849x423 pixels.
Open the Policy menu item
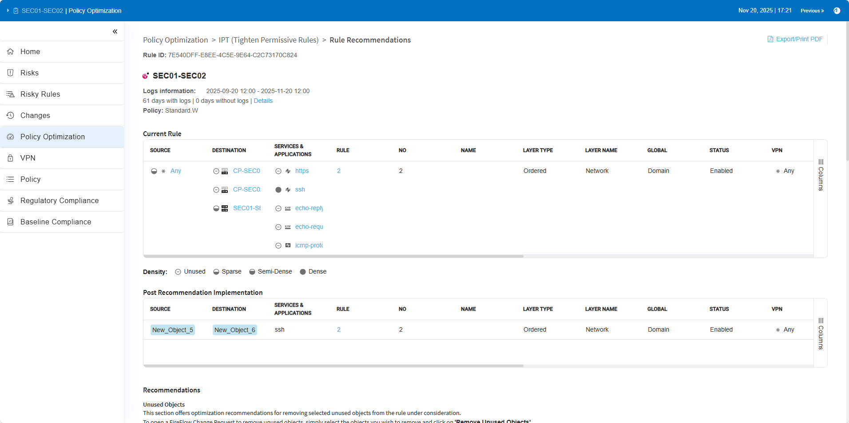click(x=30, y=179)
